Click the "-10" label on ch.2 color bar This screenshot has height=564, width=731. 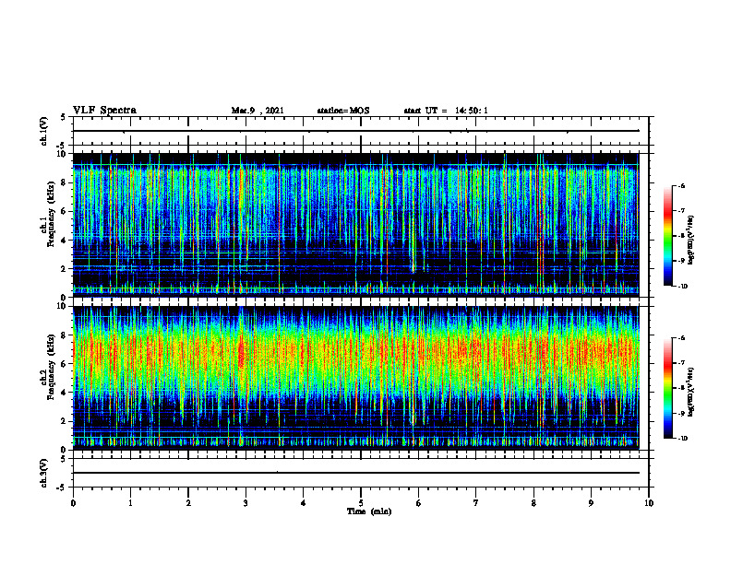coord(682,439)
